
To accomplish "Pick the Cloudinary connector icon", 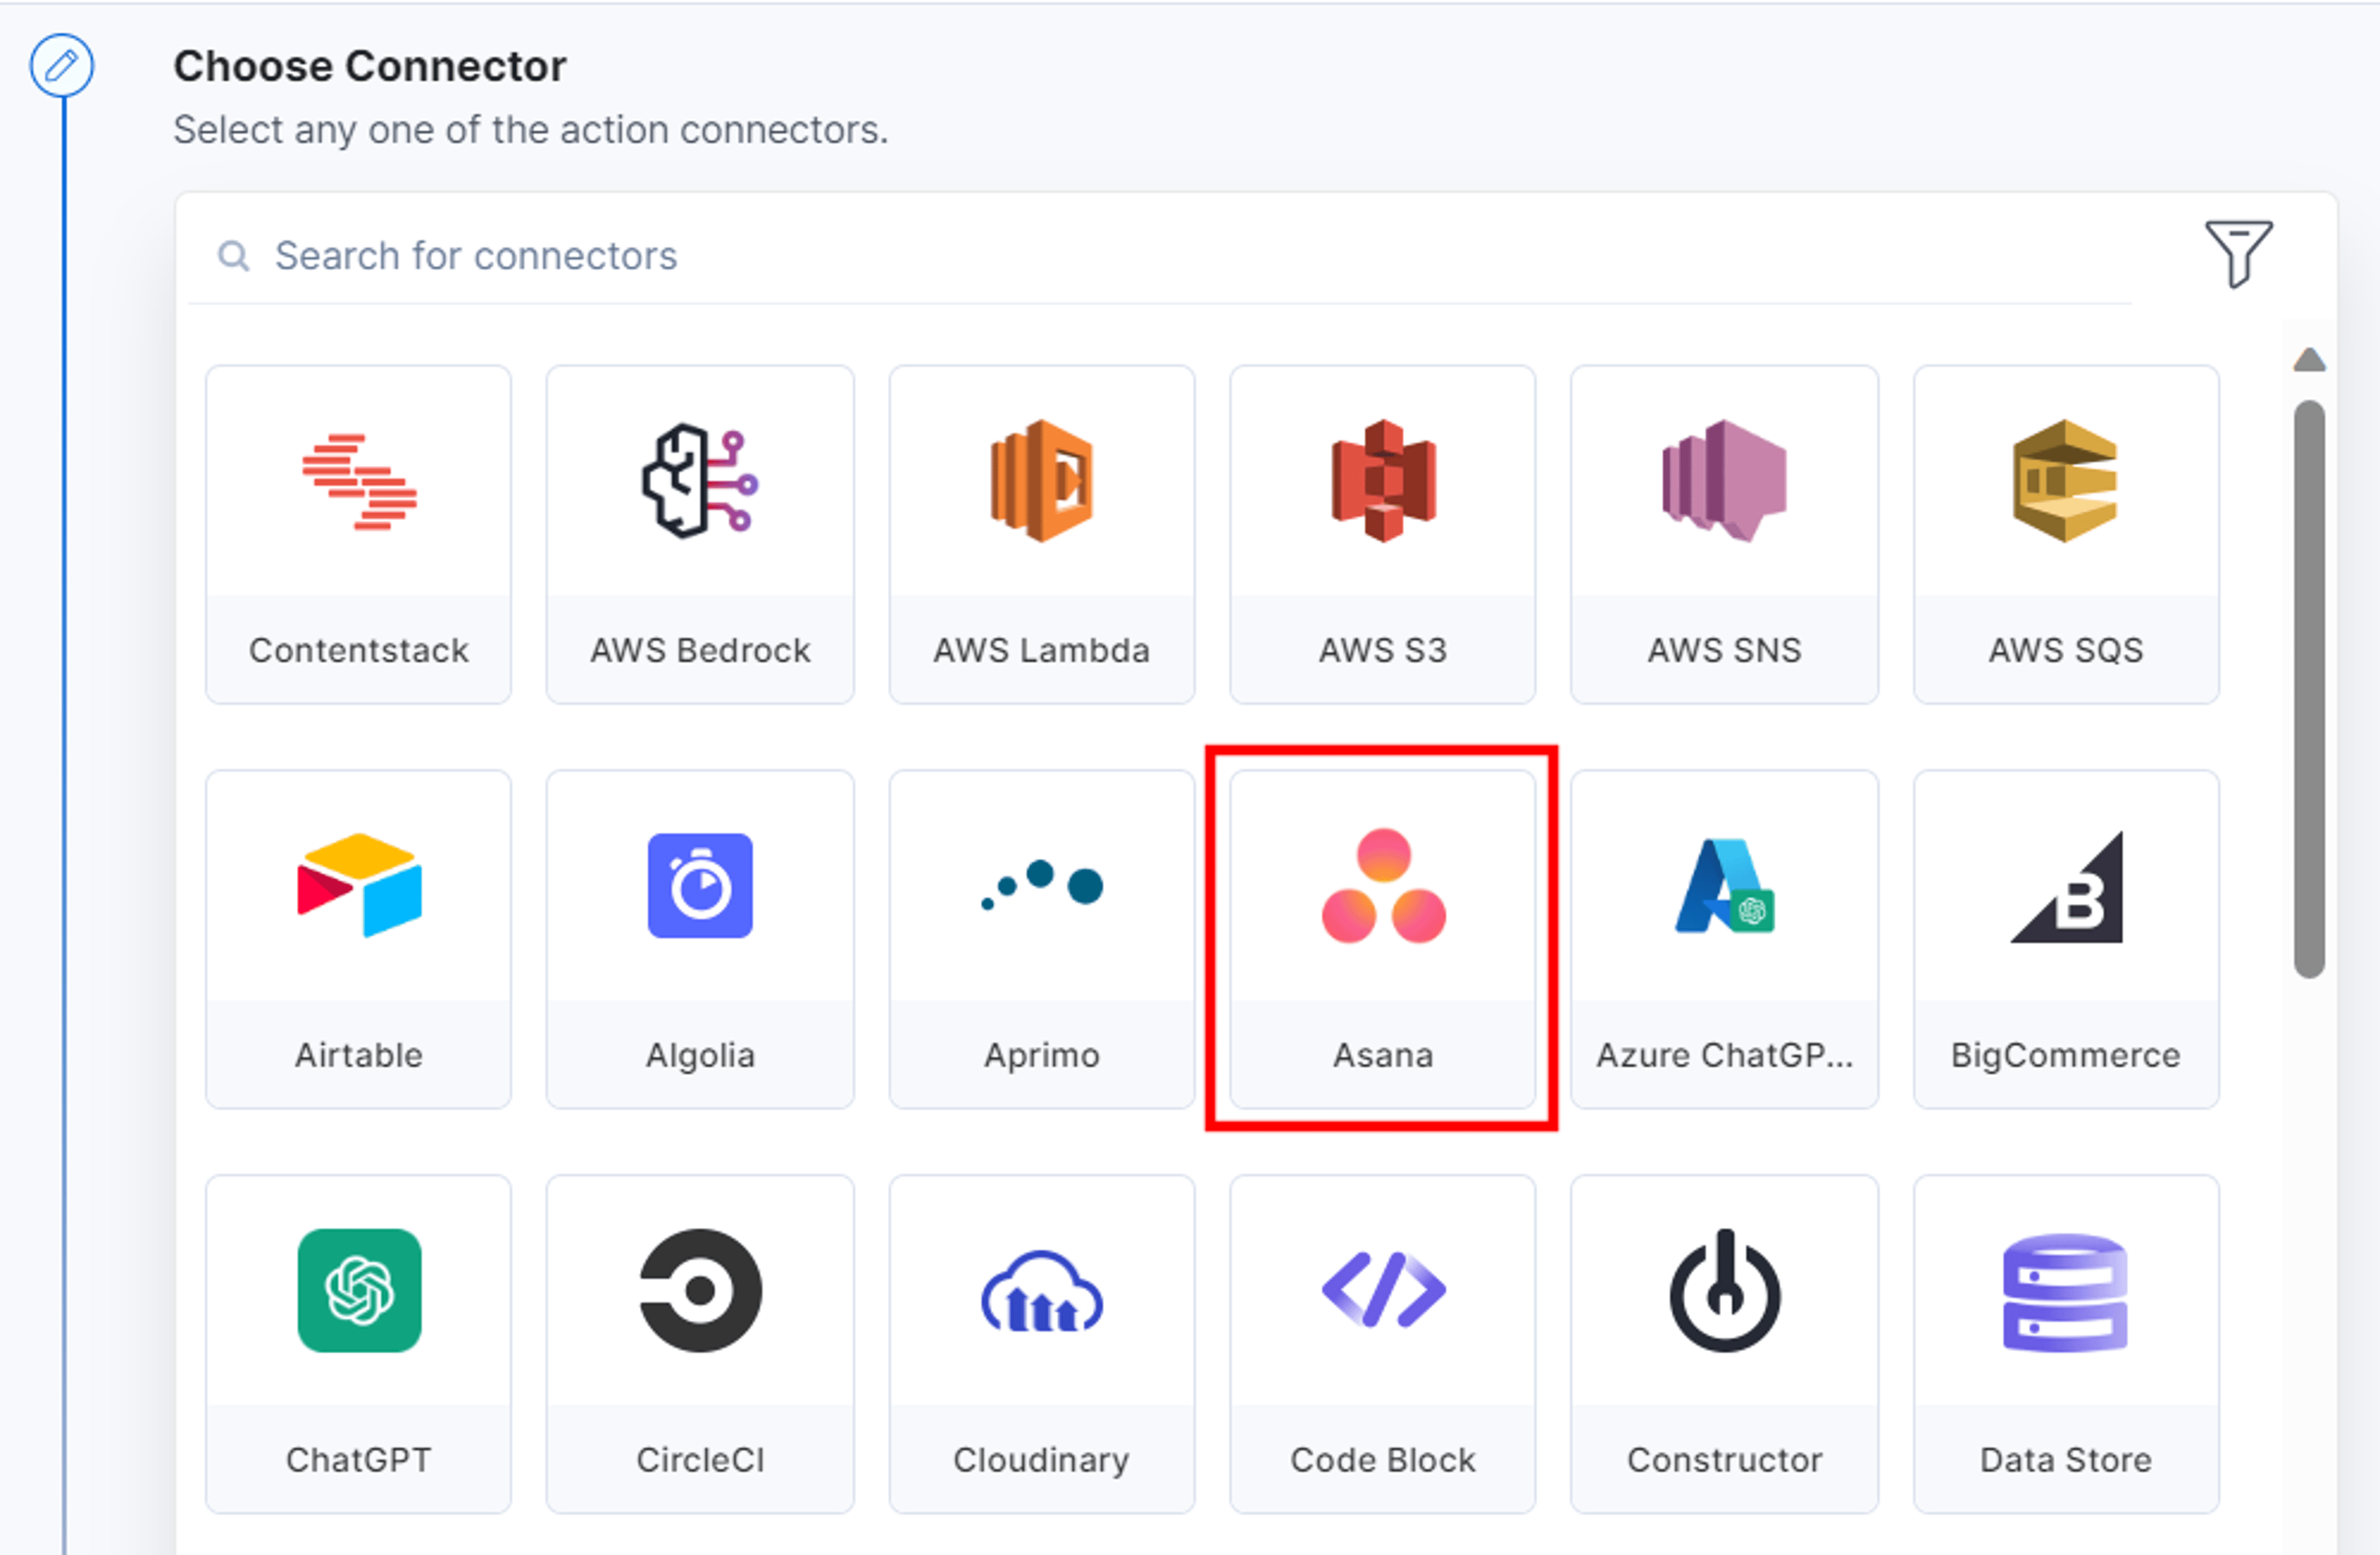I will pos(1041,1291).
